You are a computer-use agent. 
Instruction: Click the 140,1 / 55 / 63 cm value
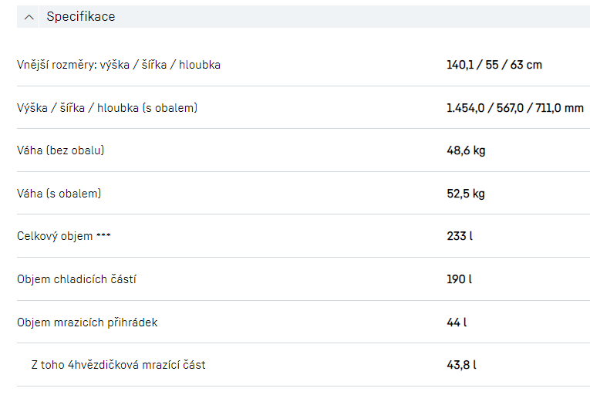pos(494,65)
